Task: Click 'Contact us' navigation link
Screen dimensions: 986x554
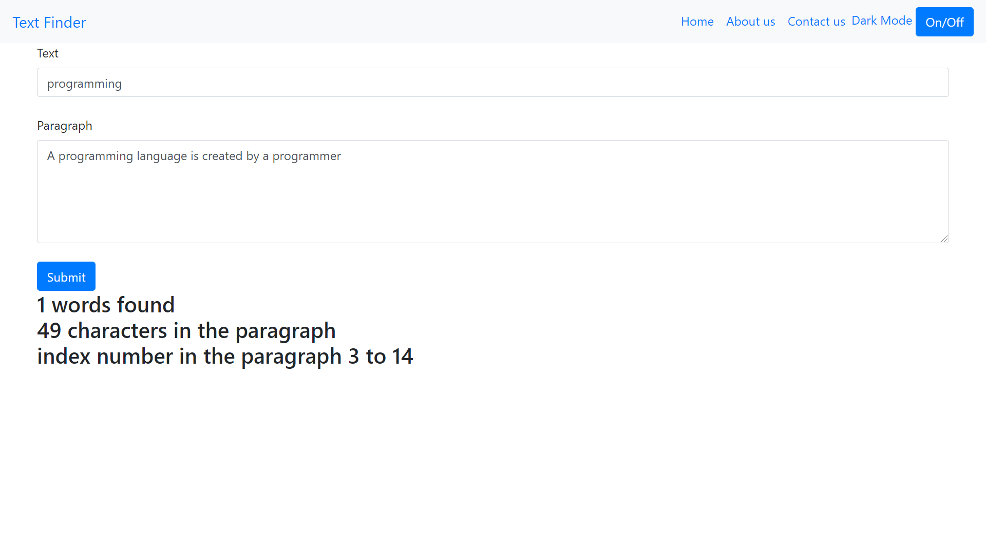Action: click(x=816, y=22)
